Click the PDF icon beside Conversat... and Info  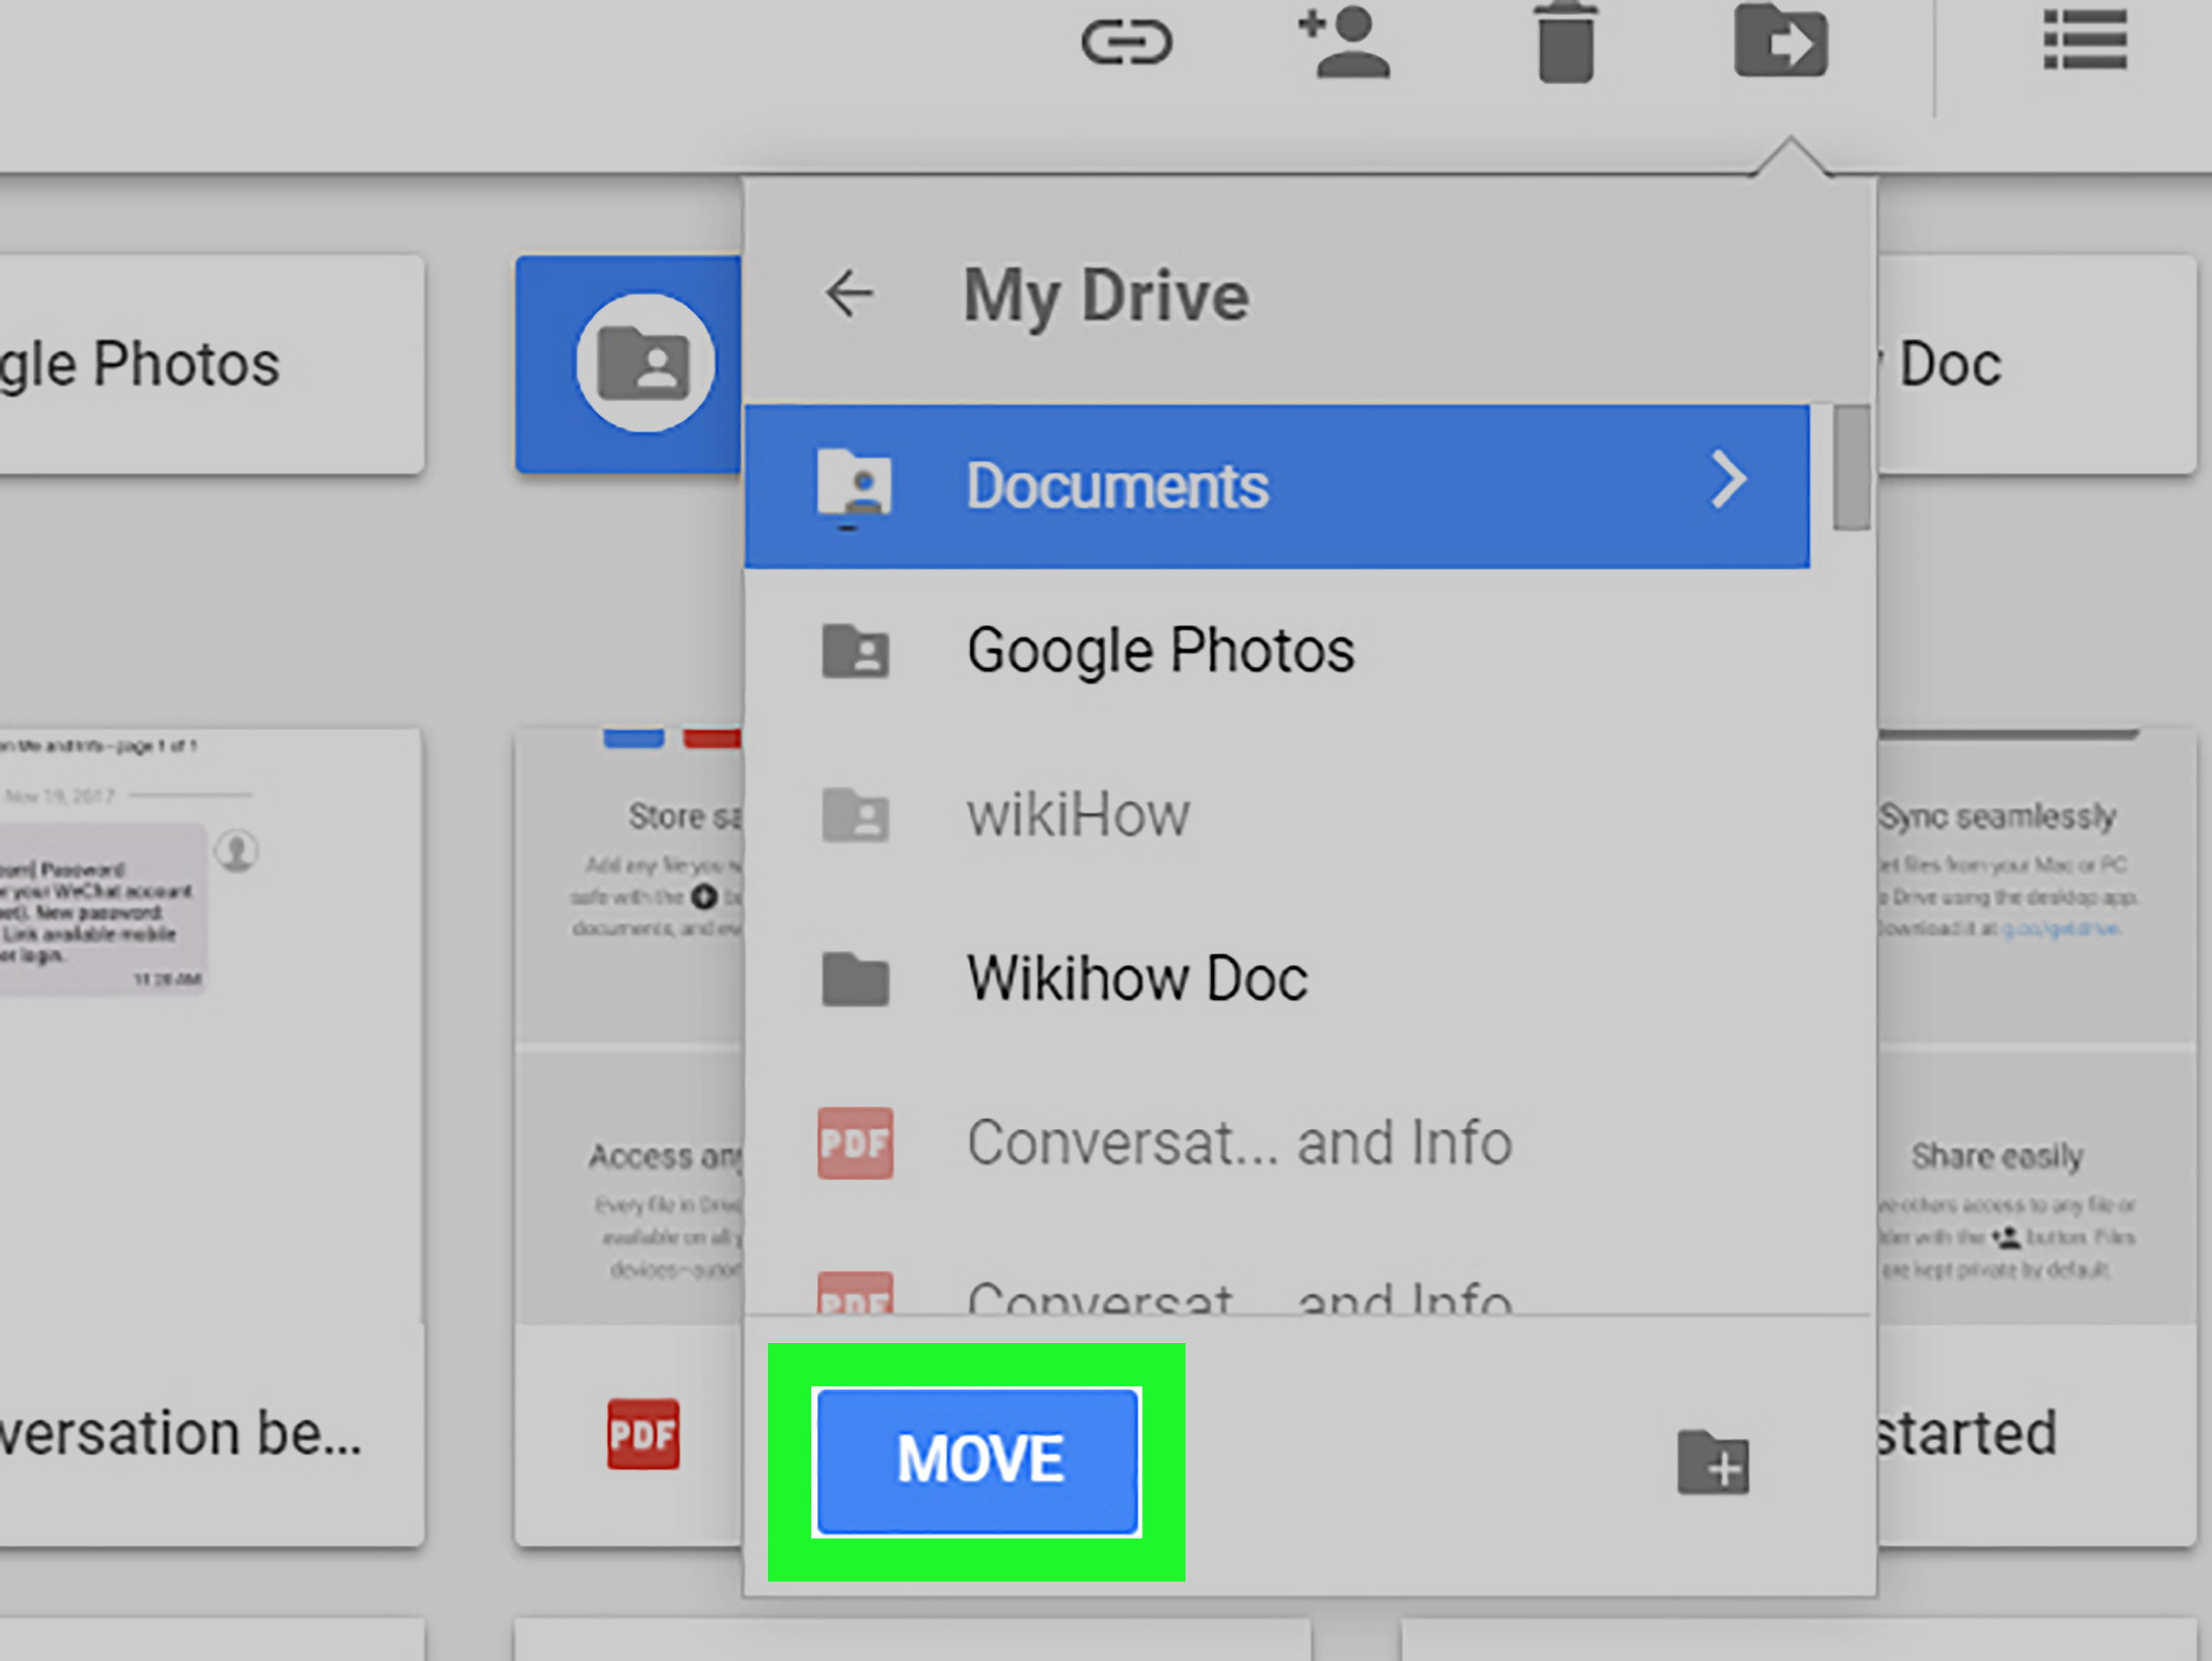(x=855, y=1143)
